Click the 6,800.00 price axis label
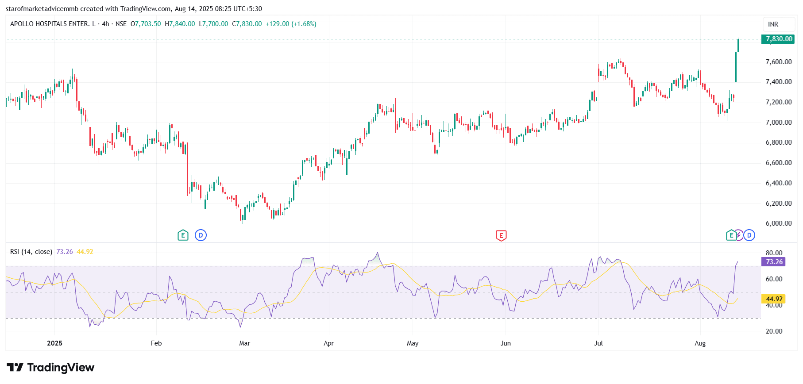The height and width of the screenshot is (384, 803). pos(779,142)
